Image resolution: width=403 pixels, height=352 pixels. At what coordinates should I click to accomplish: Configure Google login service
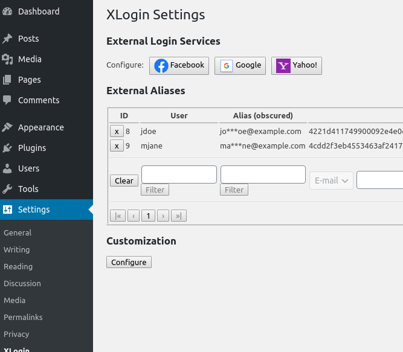coord(240,65)
